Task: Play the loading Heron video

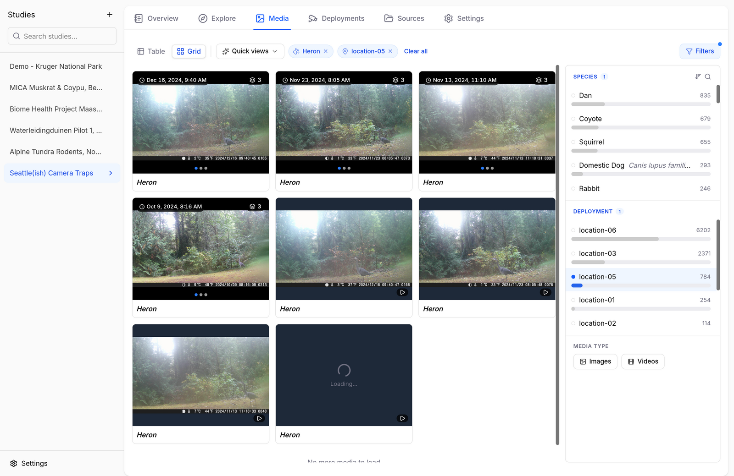Action: pyautogui.click(x=402, y=418)
